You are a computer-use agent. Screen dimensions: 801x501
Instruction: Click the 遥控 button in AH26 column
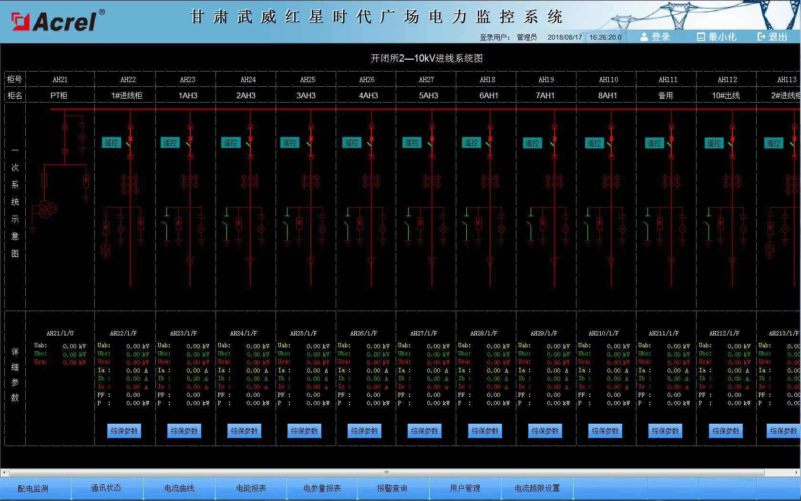tap(352, 143)
